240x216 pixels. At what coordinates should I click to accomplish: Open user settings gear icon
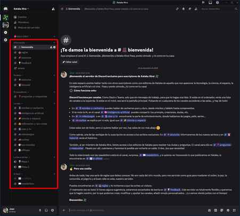pyautogui.click(x=52, y=210)
